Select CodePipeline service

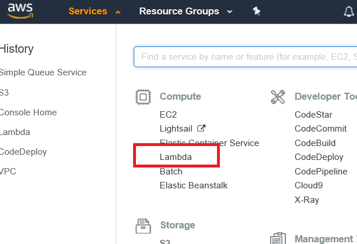(321, 172)
